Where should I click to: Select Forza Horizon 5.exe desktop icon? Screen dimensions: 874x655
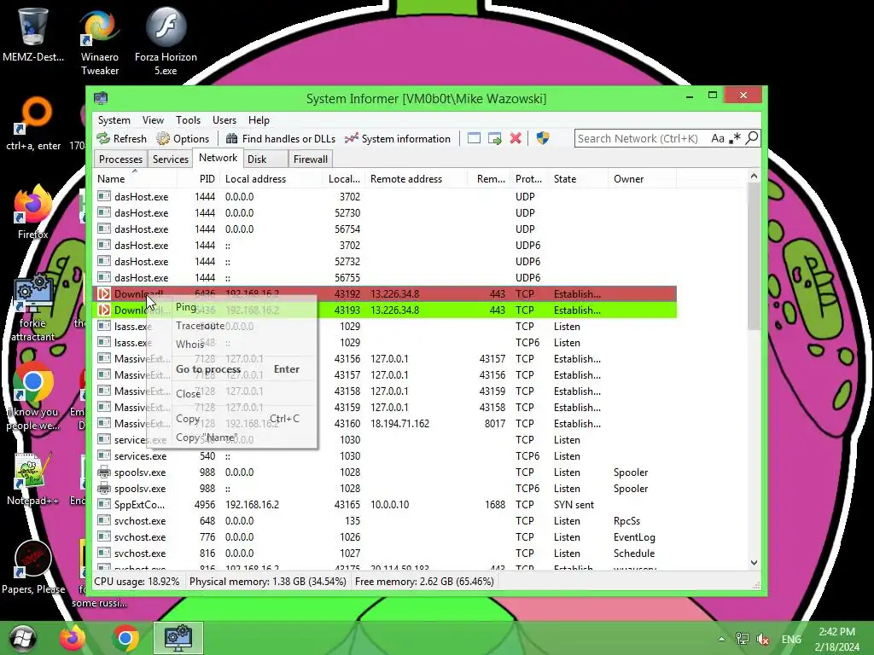pyautogui.click(x=166, y=42)
